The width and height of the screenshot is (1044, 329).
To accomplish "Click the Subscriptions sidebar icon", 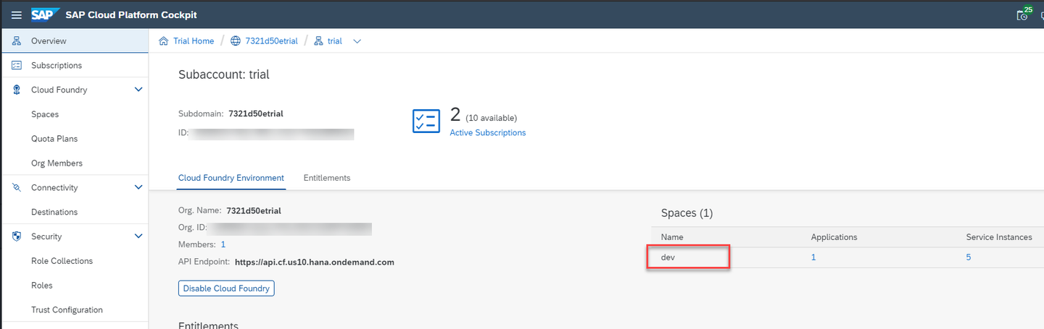I will coord(17,66).
